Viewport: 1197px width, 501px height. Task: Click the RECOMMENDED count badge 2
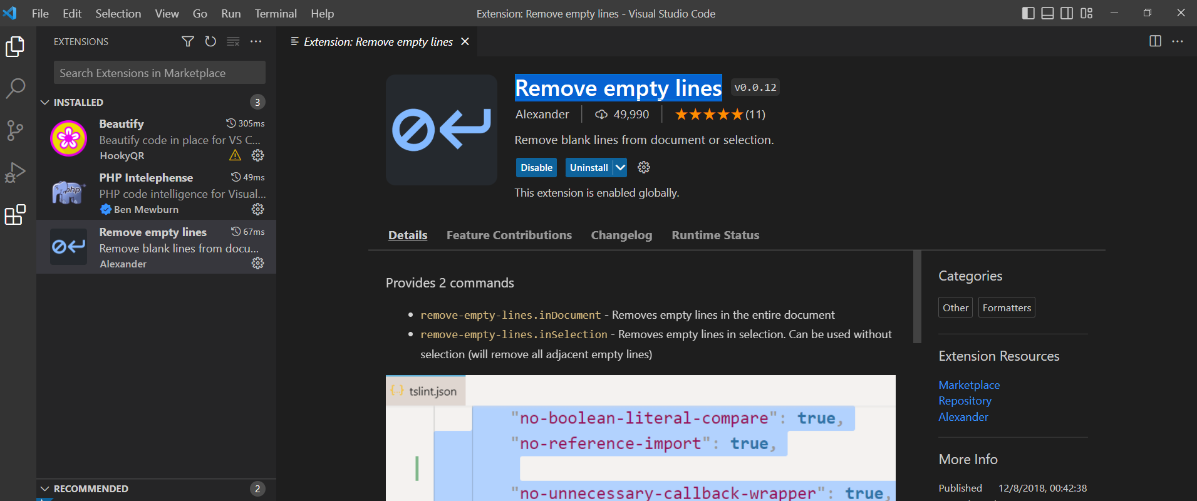(257, 488)
